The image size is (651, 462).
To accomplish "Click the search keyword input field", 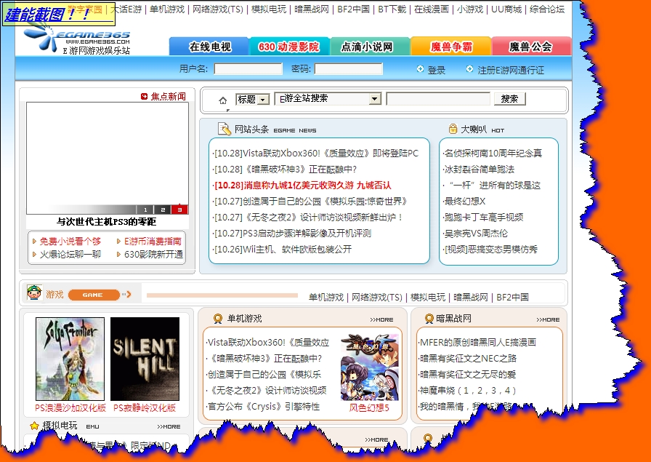I will tap(438, 98).
